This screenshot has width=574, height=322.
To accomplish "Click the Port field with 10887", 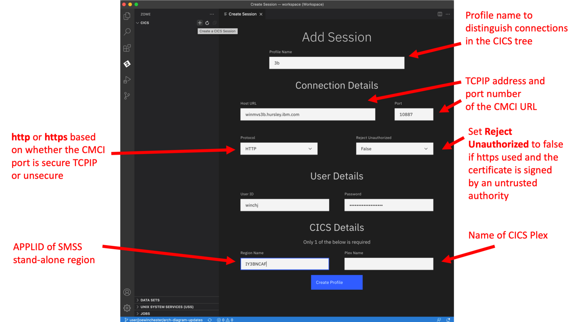I will (x=414, y=114).
